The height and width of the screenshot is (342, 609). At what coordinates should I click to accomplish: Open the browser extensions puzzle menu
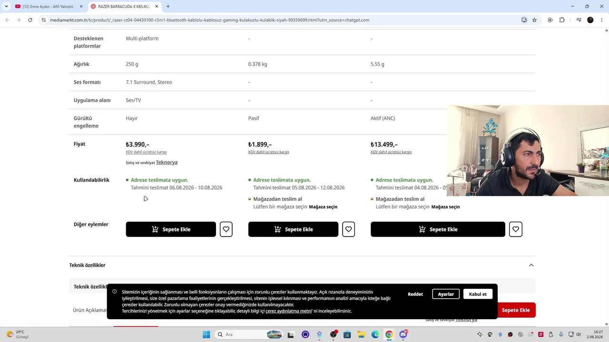click(x=562, y=20)
